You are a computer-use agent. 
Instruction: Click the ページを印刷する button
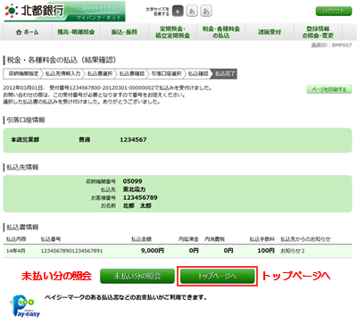(x=329, y=89)
